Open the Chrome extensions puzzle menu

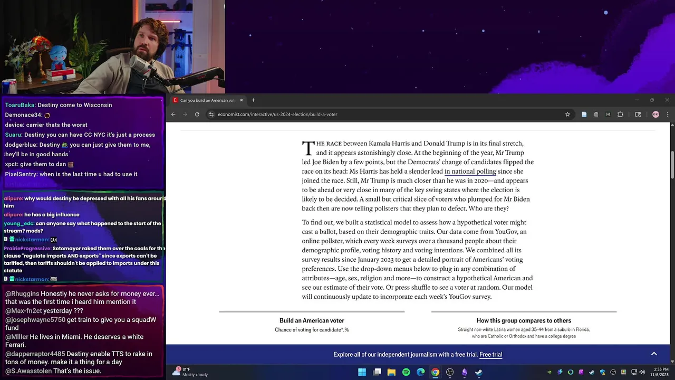tap(620, 115)
